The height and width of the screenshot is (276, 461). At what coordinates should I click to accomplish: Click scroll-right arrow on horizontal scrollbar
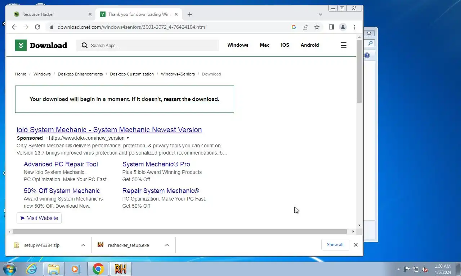[353, 232]
